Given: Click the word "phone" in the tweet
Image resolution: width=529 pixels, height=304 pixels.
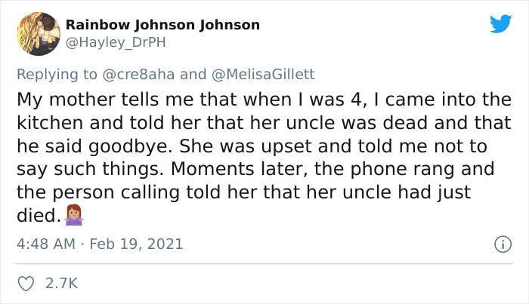Looking at the screenshot, I should tap(379, 170).
